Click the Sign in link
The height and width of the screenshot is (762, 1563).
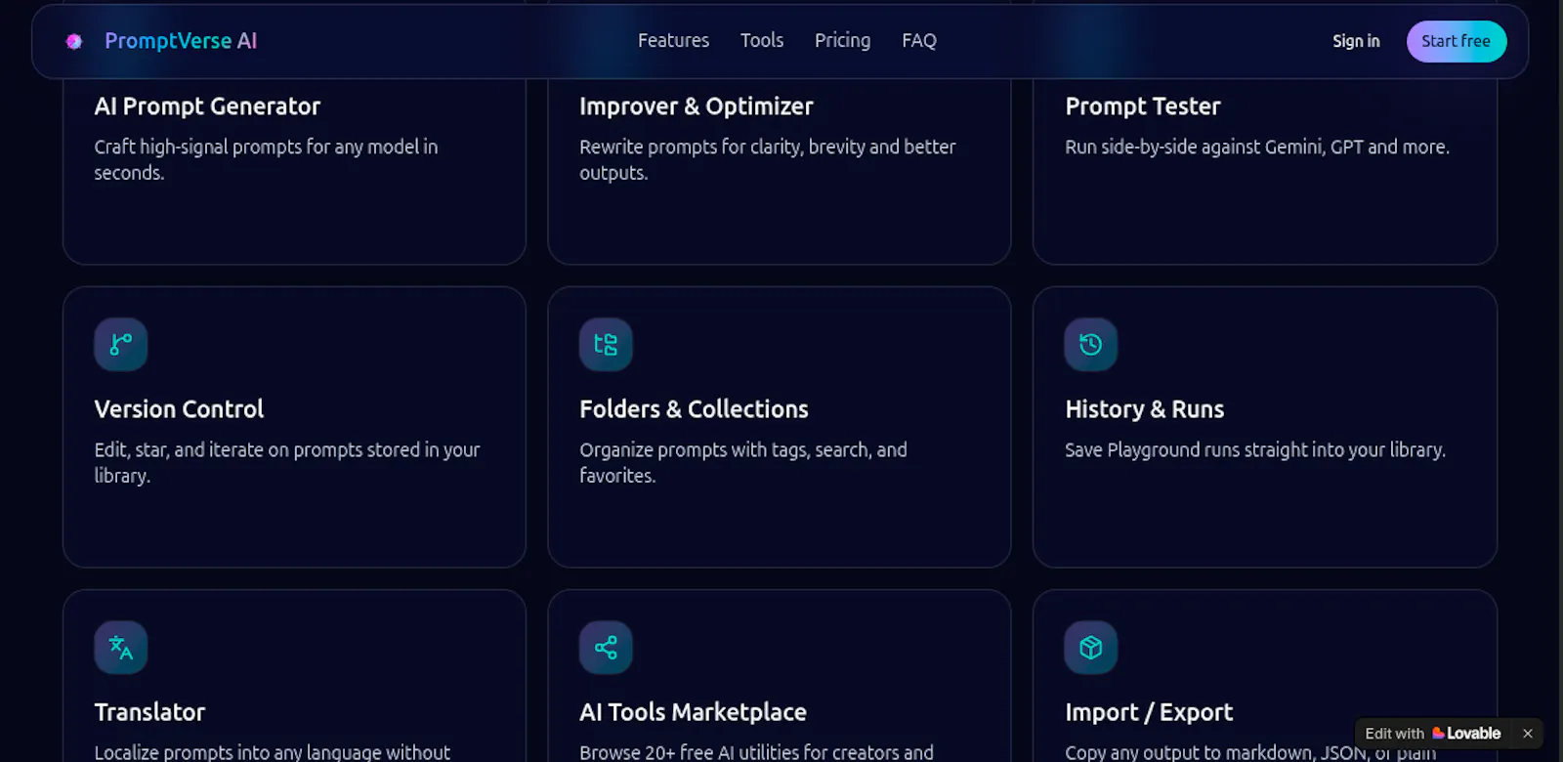coord(1356,41)
